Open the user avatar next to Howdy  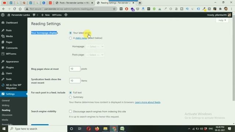pos(229,15)
